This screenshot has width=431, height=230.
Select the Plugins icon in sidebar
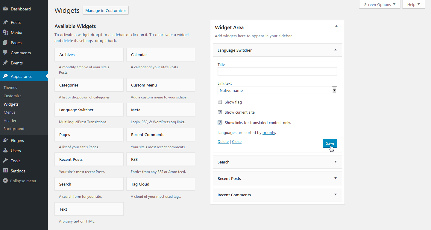[x=6, y=140]
